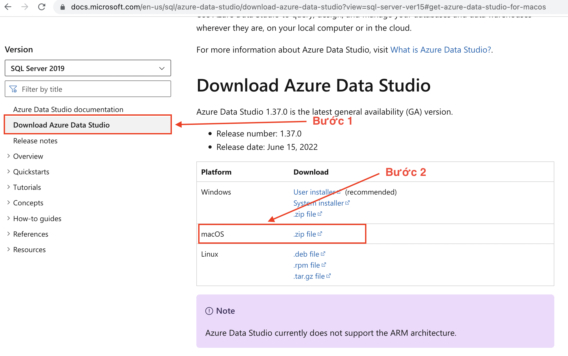Download the Linux .deb file
This screenshot has width=568, height=356.
pyautogui.click(x=306, y=254)
